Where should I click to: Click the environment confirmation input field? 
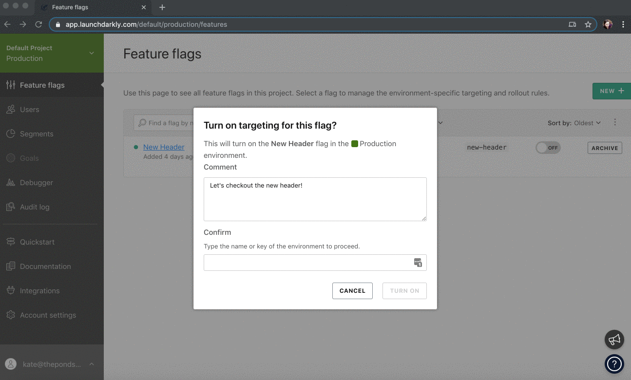coord(312,263)
